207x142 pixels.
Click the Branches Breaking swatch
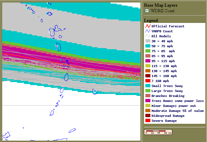click(148, 96)
